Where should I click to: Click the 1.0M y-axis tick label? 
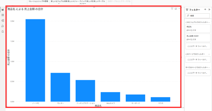click(x=12, y=61)
